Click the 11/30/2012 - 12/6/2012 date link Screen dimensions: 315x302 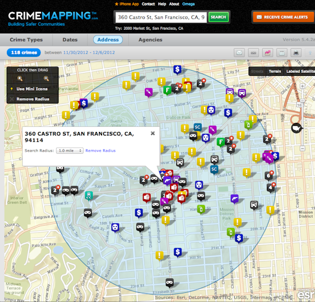tap(89, 53)
